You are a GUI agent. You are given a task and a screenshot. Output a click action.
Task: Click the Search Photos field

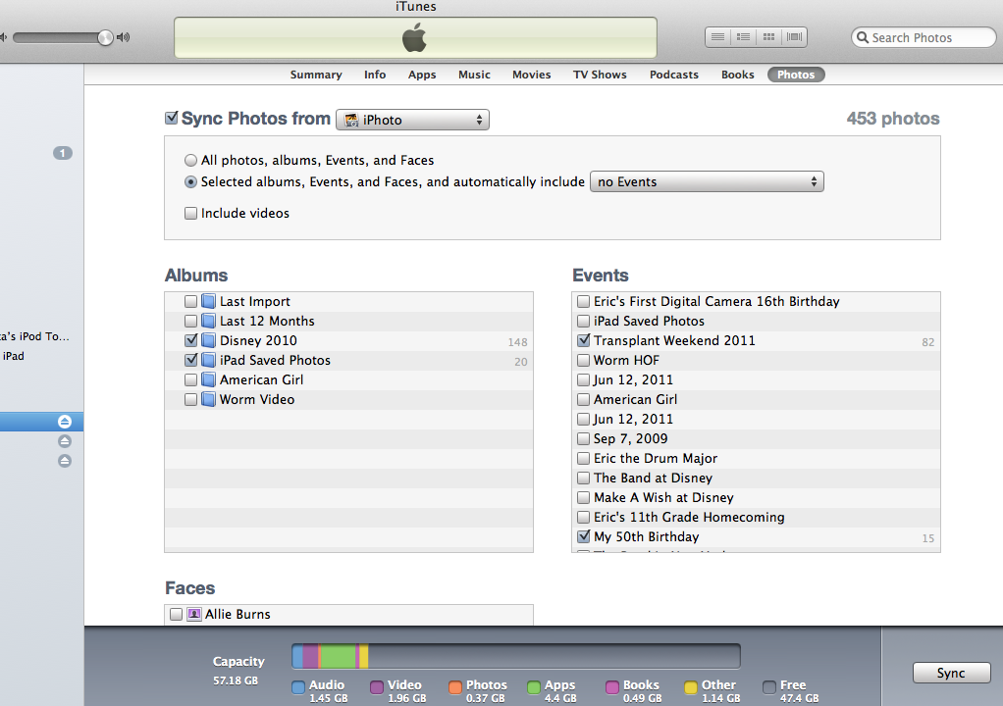tap(924, 37)
